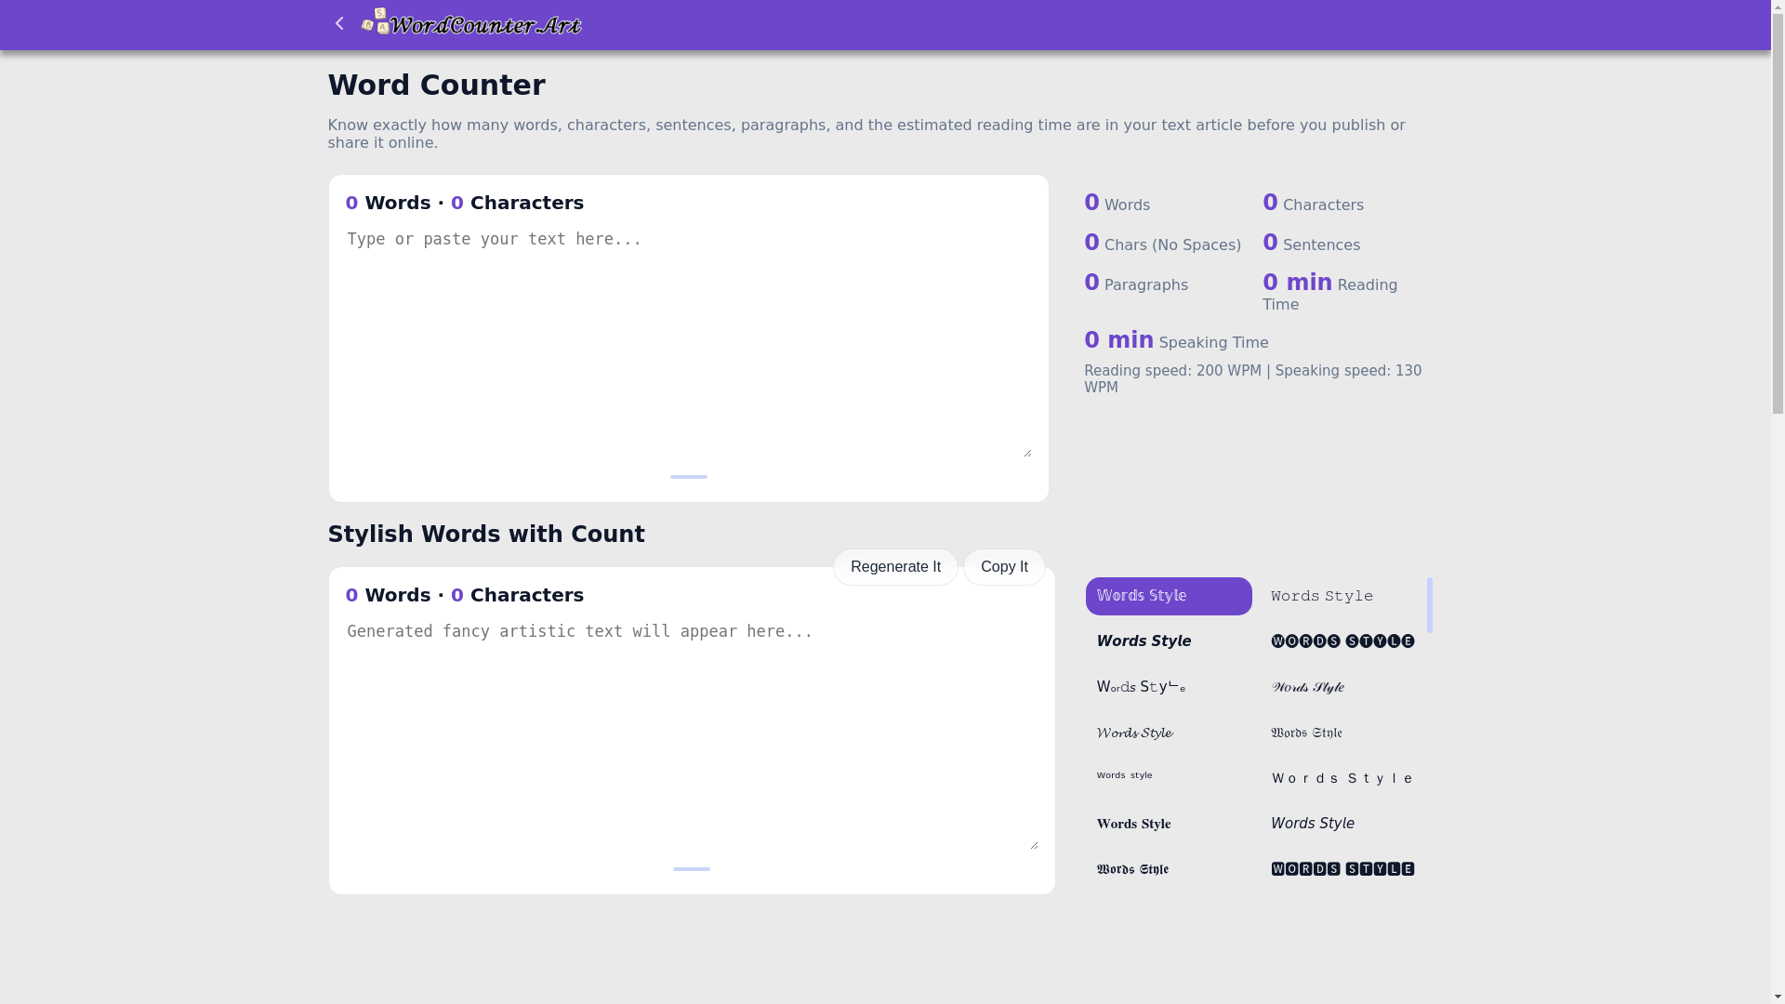Click the 'Stylish Words with Count' heading
The height and width of the screenshot is (1004, 1785).
[x=486, y=535]
